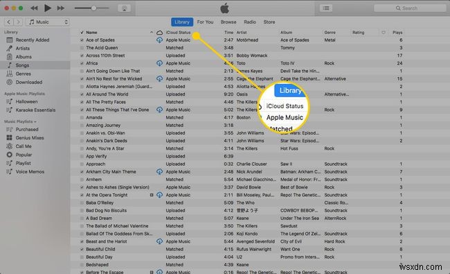The image size is (450, 274).
Task: Open the Up Next list icon
Action: point(326,8)
